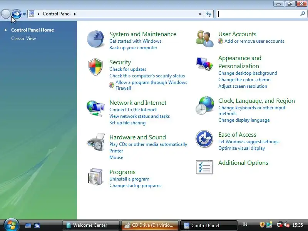This screenshot has width=308, height=231.
Task: Click the Printer link
Action: click(x=116, y=151)
